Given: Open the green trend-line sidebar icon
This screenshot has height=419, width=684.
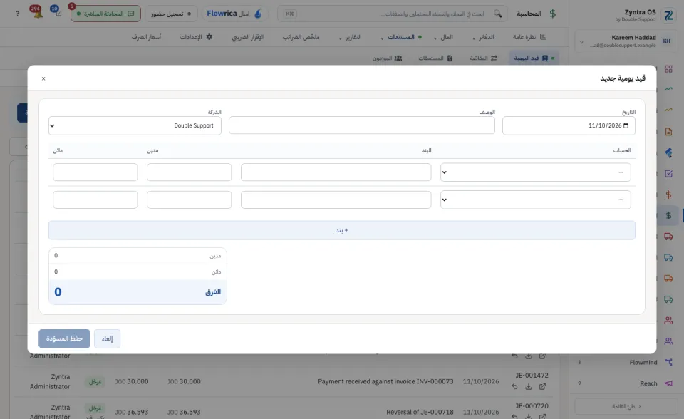Looking at the screenshot, I should point(668,89).
